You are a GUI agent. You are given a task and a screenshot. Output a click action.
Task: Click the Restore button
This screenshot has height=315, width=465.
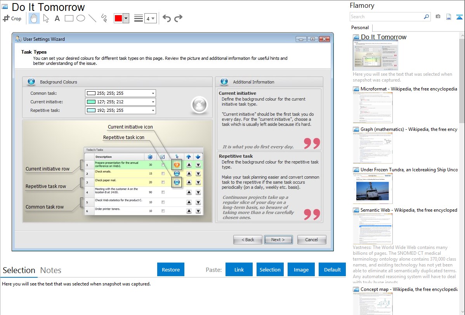click(171, 270)
